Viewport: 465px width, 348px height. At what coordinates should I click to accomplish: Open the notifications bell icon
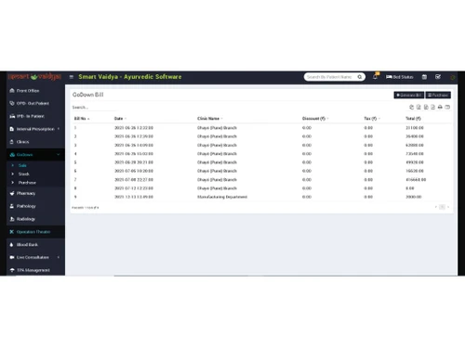click(375, 77)
